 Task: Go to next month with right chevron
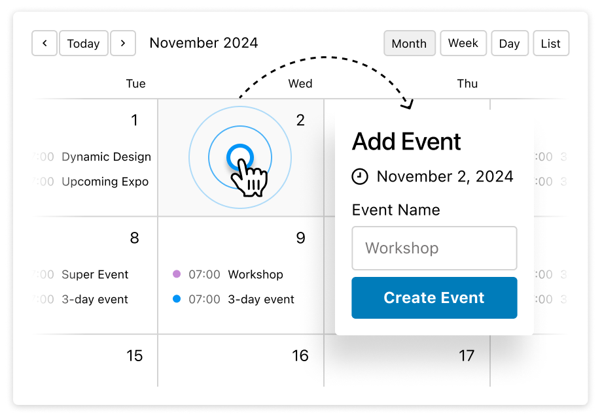[123, 43]
